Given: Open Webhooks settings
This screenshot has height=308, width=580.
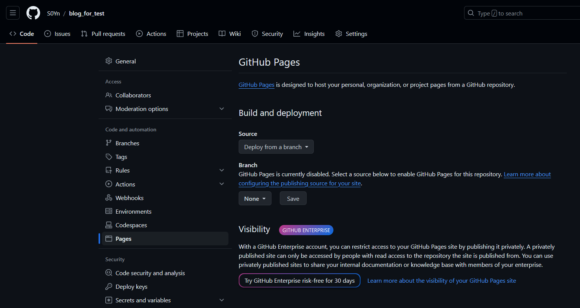Looking at the screenshot, I should (x=165, y=198).
